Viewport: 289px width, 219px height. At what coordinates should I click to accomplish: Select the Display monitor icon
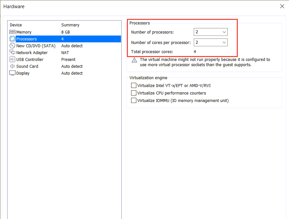[12, 73]
